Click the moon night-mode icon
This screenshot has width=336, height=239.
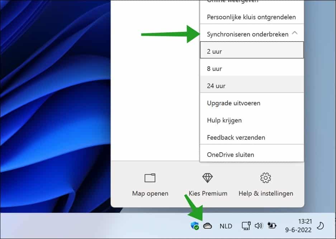click(x=320, y=226)
